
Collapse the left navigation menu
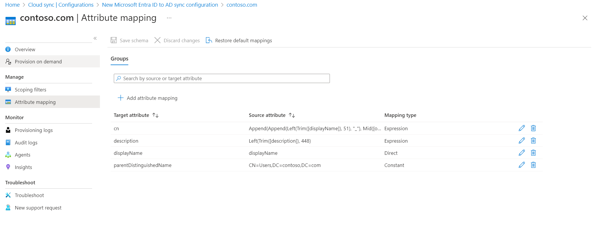[x=95, y=38]
